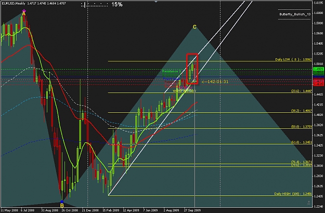Click the 1.4020 price scale value

(x=319, y=115)
